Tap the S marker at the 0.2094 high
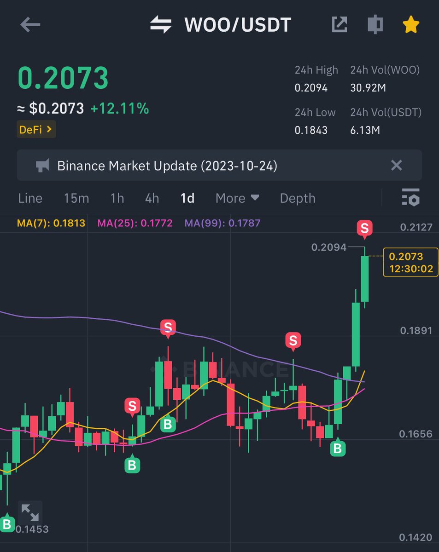This screenshot has height=552, width=439. tap(364, 229)
